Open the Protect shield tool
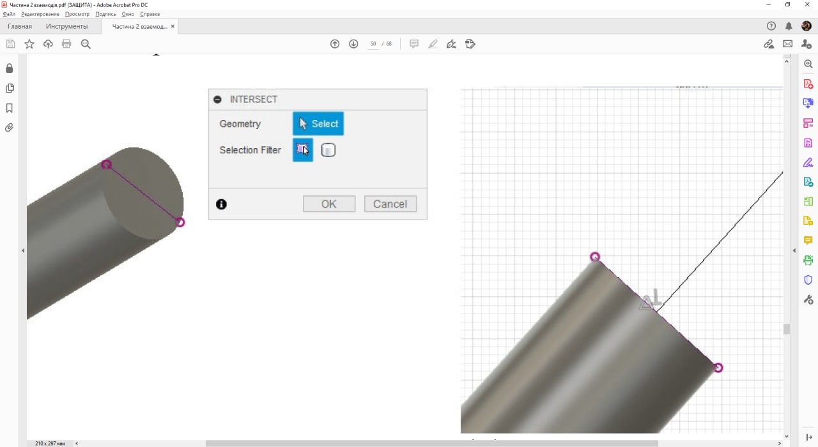Viewport: 818px width, 447px height. [x=808, y=280]
